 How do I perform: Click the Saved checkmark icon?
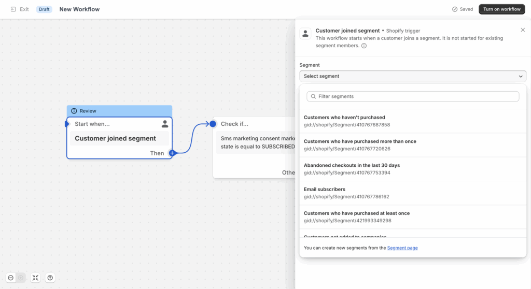click(x=455, y=9)
